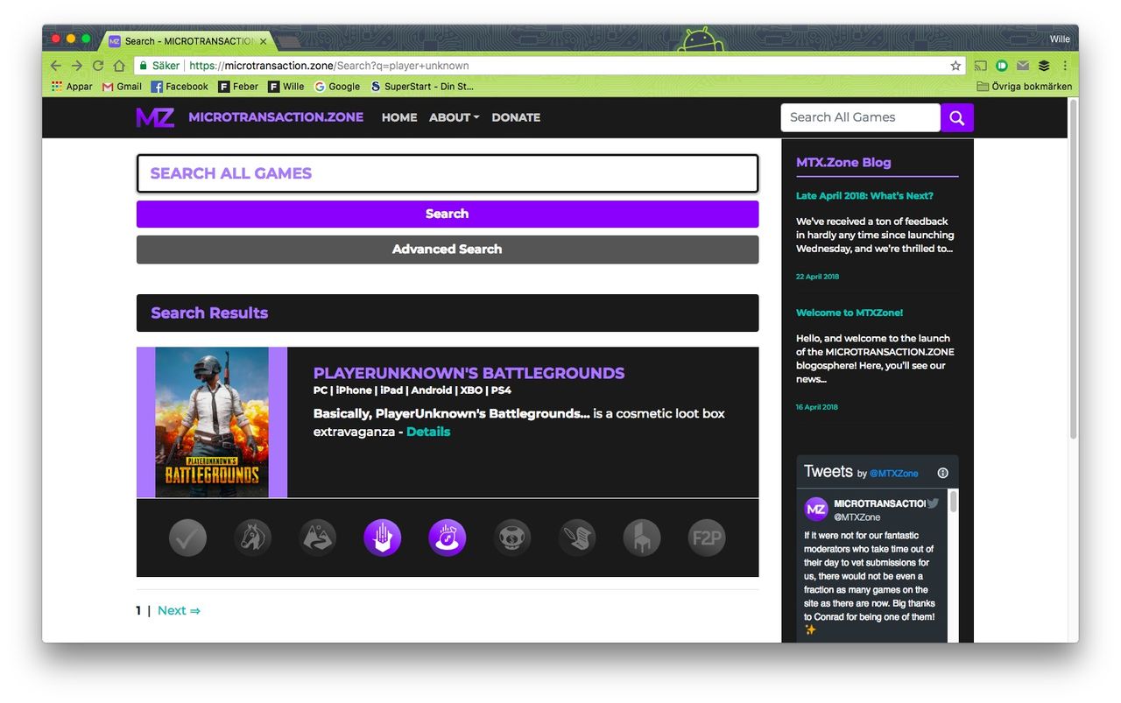Click the purple money bag badge
The image size is (1121, 703).
447,538
